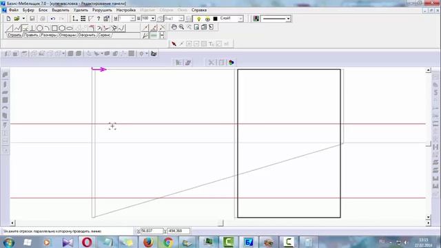The width and height of the screenshot is (441, 248).
Task: Open file with the folder icon
Action: pyautogui.click(x=17, y=19)
